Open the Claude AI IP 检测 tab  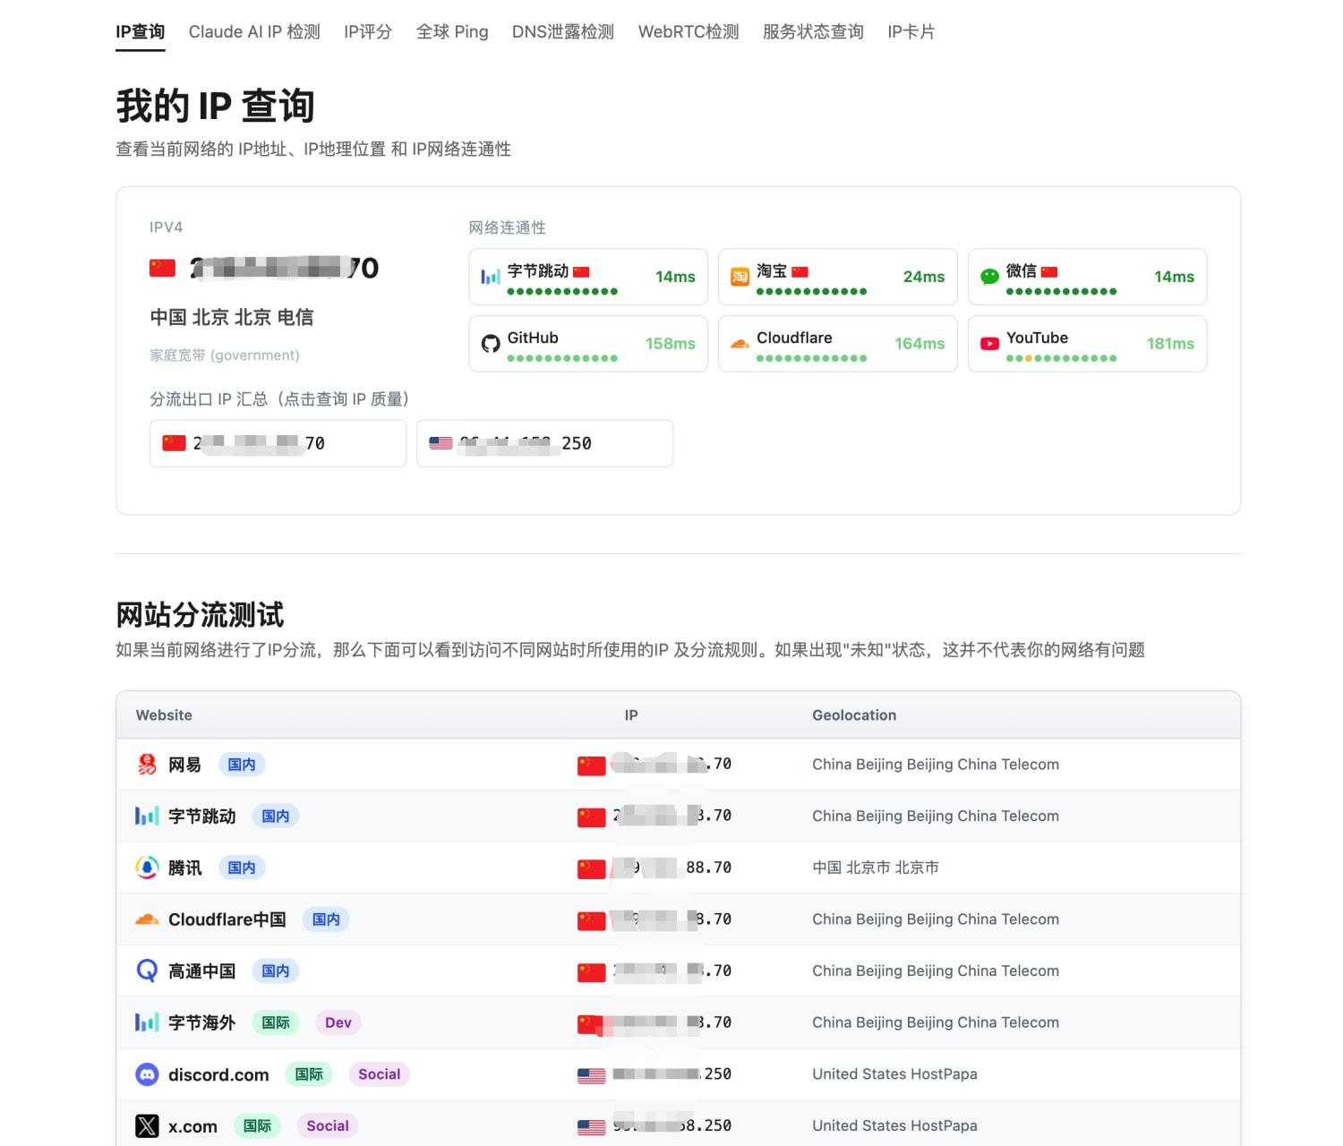coord(254,32)
